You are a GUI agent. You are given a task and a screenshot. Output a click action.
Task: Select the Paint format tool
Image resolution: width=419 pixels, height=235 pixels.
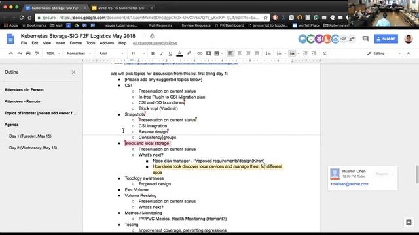click(37, 54)
